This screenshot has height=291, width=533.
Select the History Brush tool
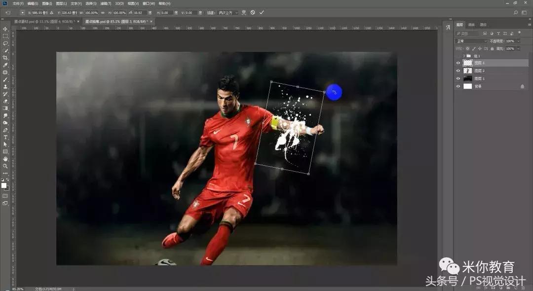point(5,94)
